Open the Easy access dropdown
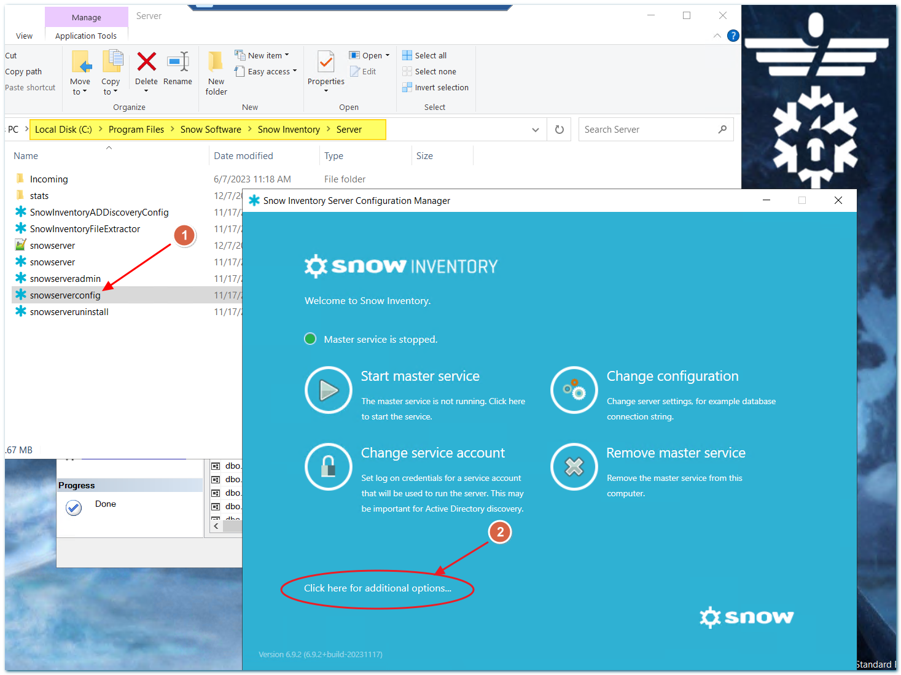 pos(266,71)
